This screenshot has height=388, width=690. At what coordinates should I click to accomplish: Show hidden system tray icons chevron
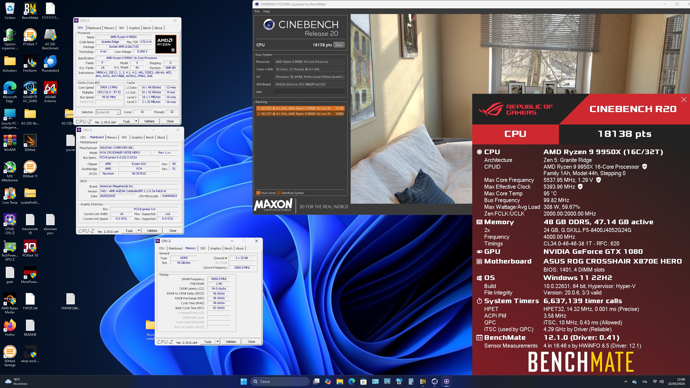pos(626,382)
